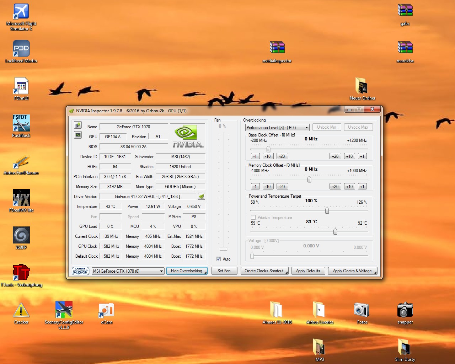The image size is (455, 364).
Task: Open the Prepar3D Lockheed Martin desktop icon
Action: (21, 49)
